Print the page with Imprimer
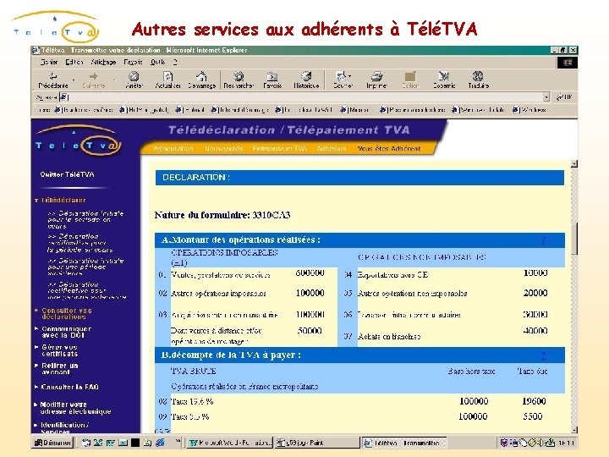The image size is (609, 457). click(376, 80)
